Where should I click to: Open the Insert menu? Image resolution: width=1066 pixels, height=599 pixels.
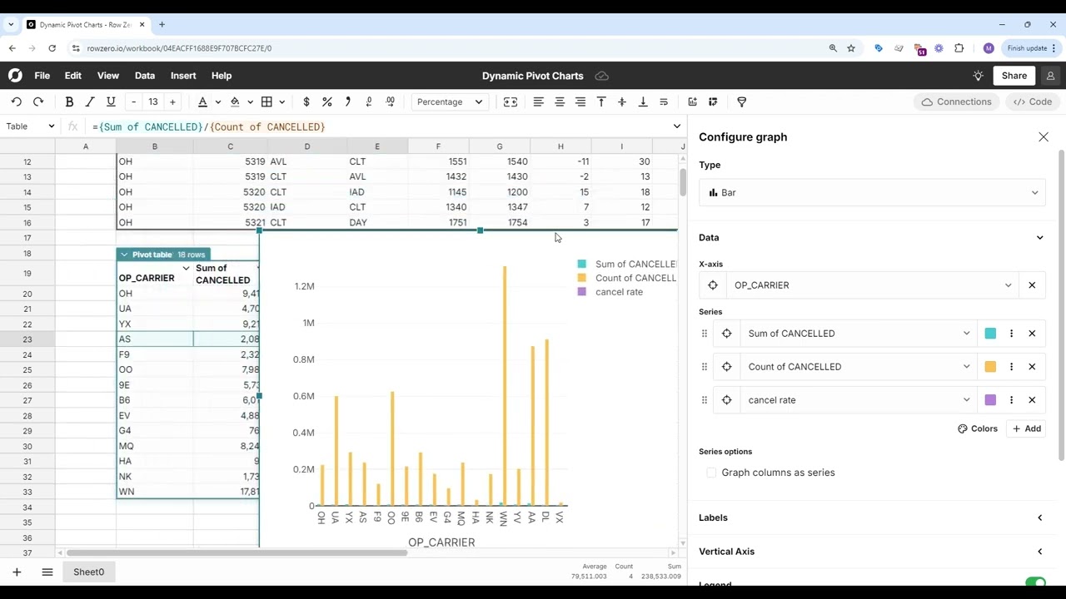pyautogui.click(x=183, y=76)
